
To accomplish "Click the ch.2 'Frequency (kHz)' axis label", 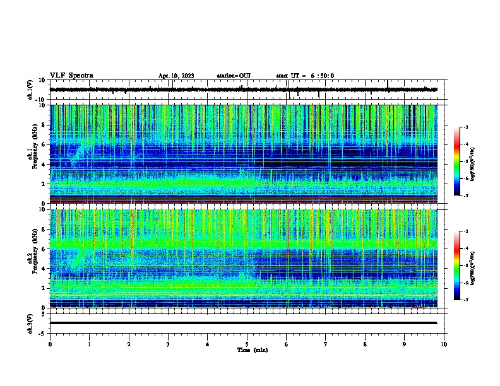I will (35, 251).
